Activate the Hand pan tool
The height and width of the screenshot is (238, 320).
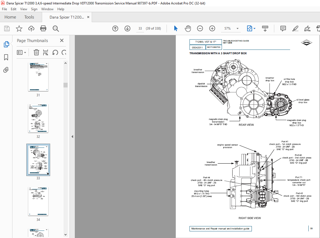coord(188,29)
